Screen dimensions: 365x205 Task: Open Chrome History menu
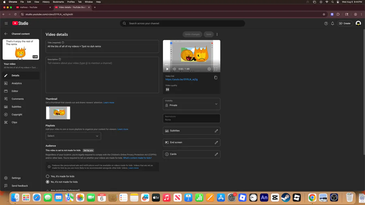point(46,2)
